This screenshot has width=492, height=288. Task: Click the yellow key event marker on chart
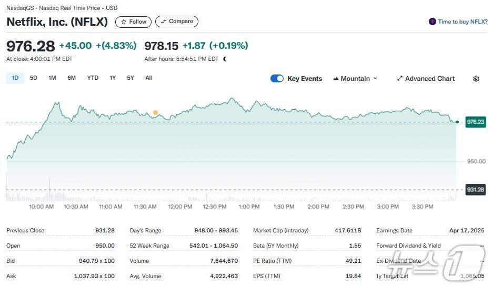click(155, 112)
